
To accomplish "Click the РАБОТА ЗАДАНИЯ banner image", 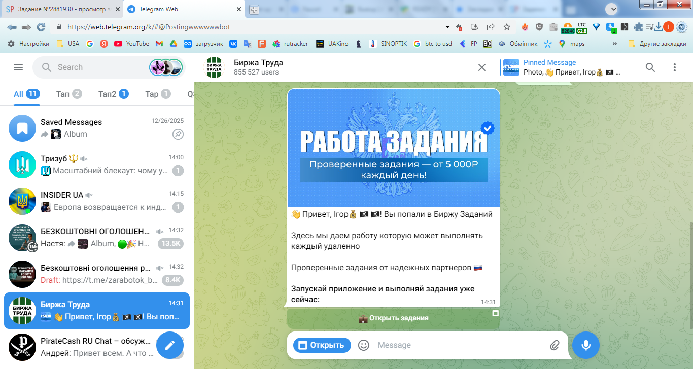I will point(394,147).
